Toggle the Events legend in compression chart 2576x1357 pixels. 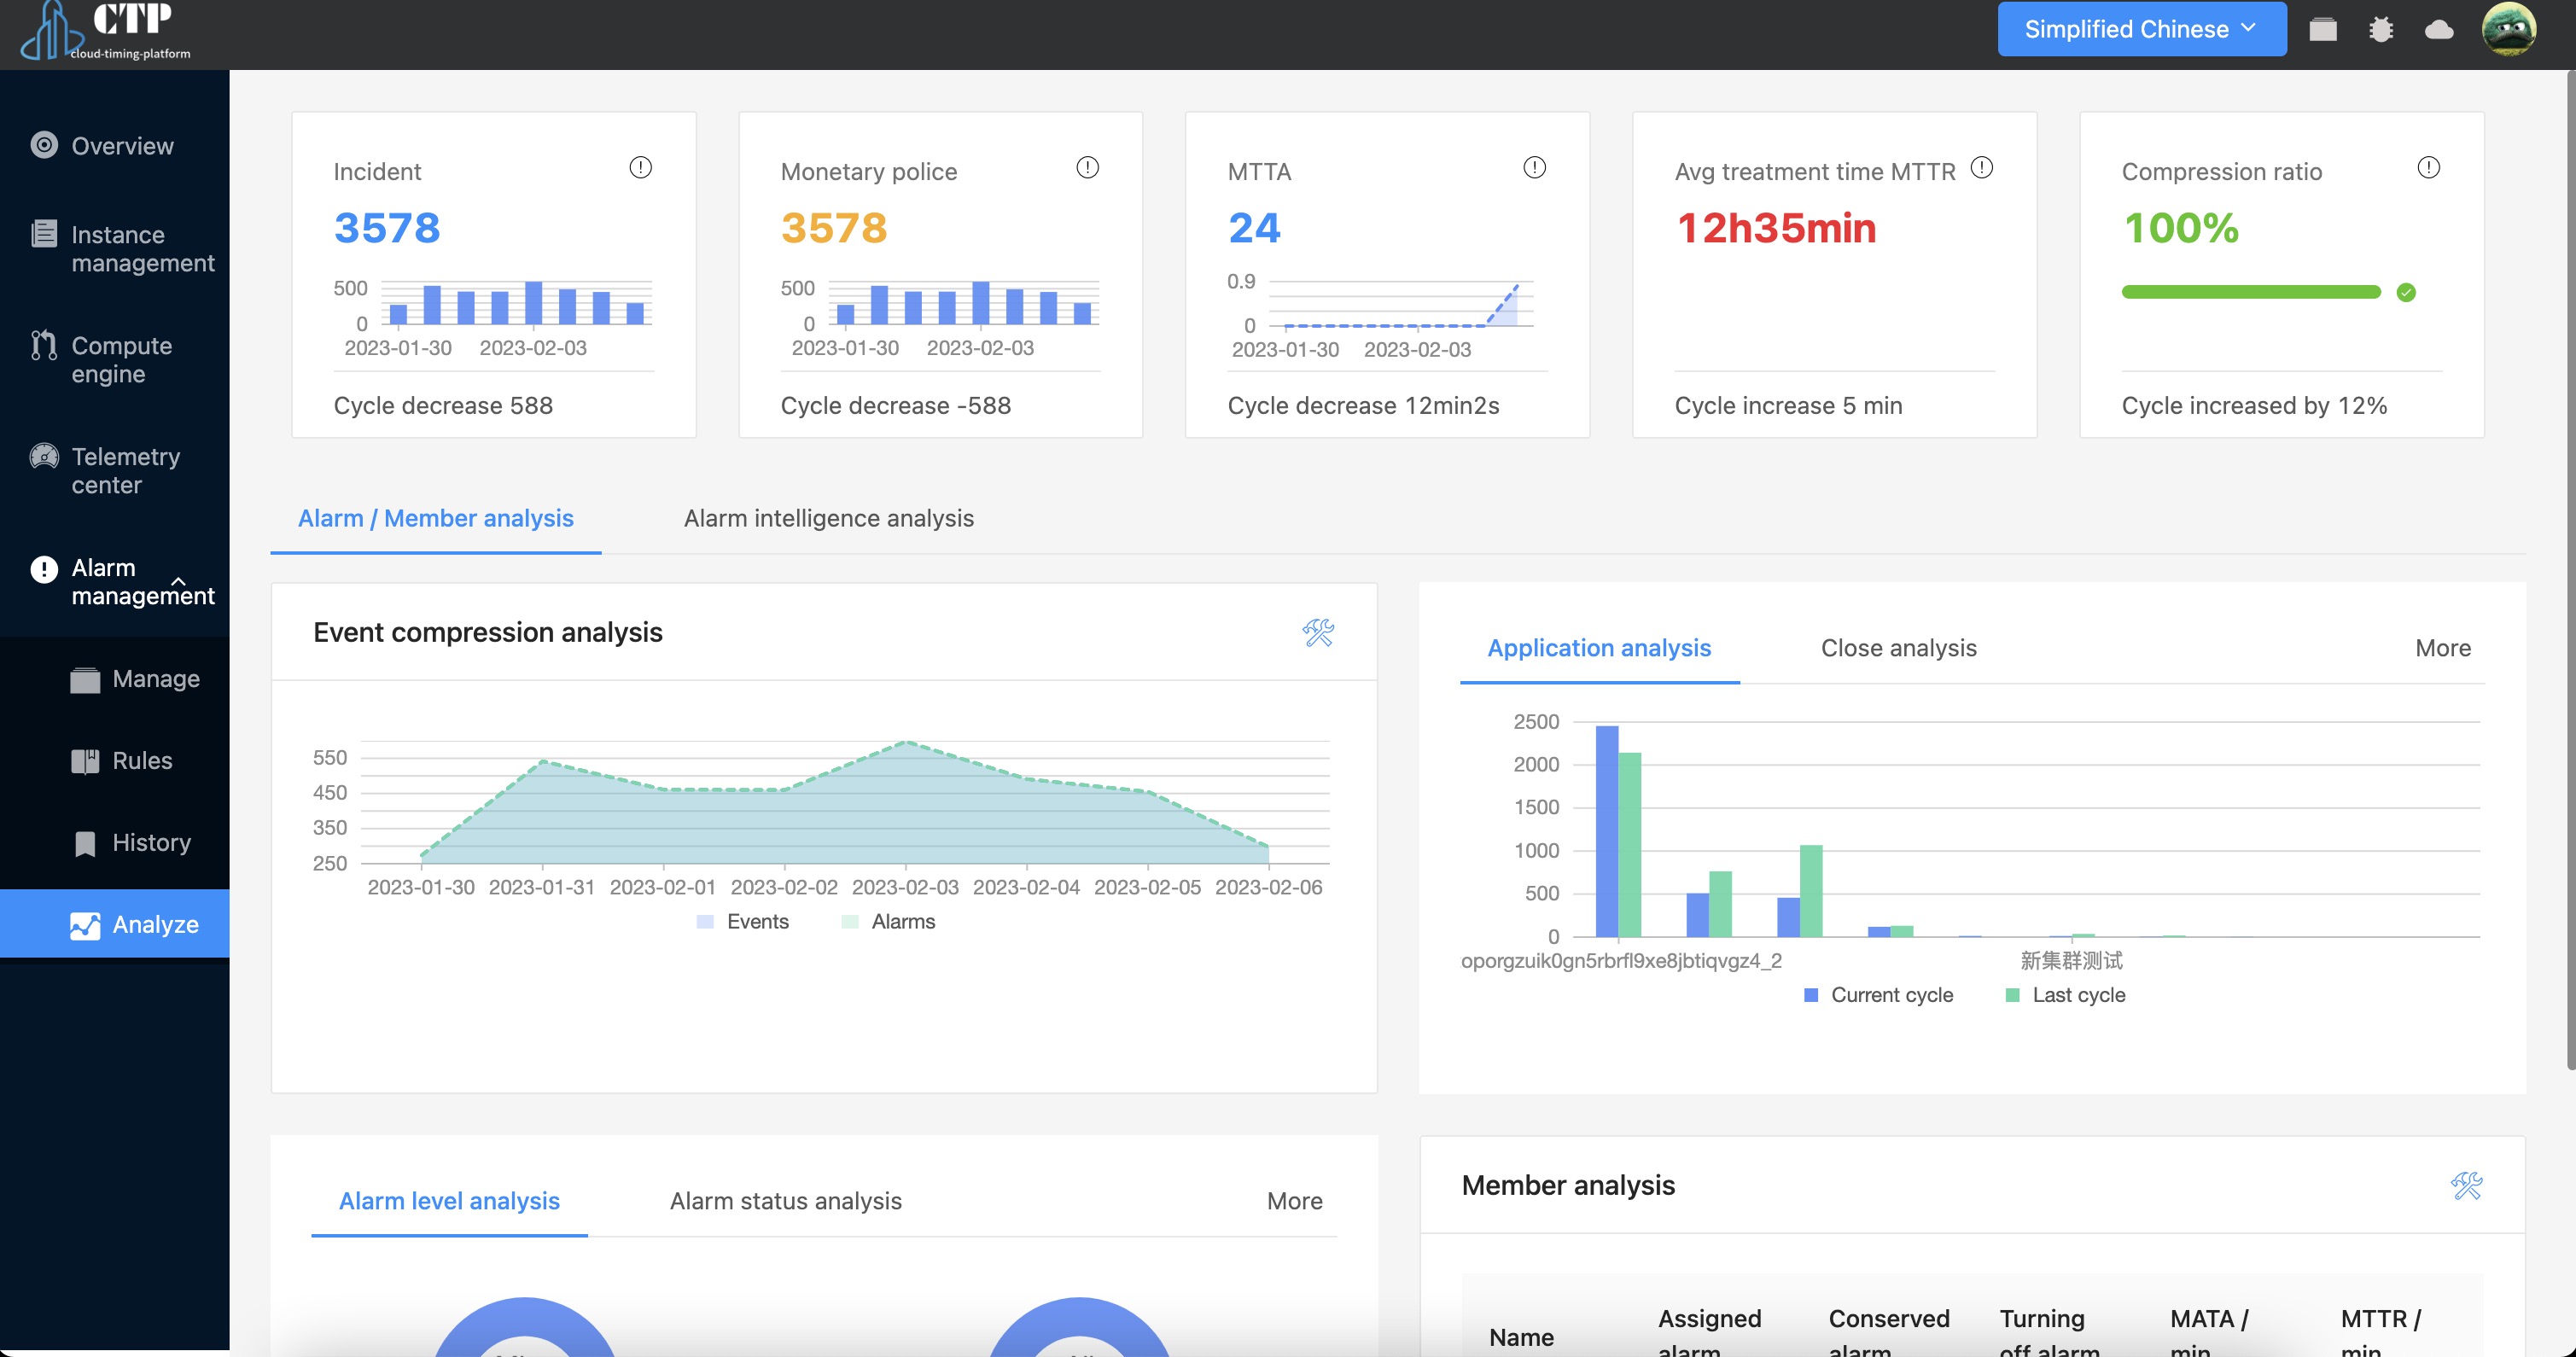742,921
